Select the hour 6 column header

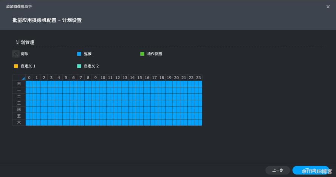coord(73,78)
